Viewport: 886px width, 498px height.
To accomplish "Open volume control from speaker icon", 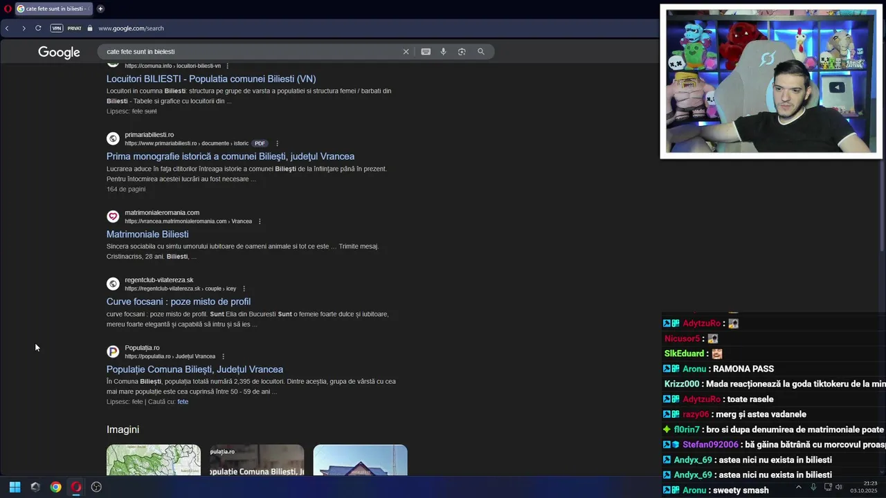I will pyautogui.click(x=839, y=487).
